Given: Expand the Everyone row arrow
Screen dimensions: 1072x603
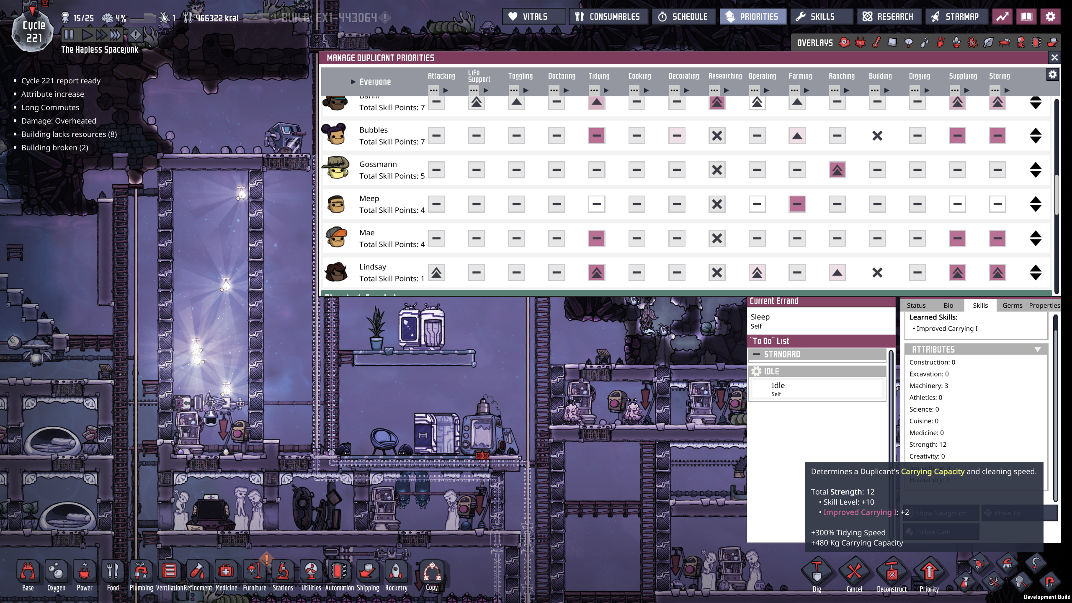Looking at the screenshot, I should (x=353, y=82).
